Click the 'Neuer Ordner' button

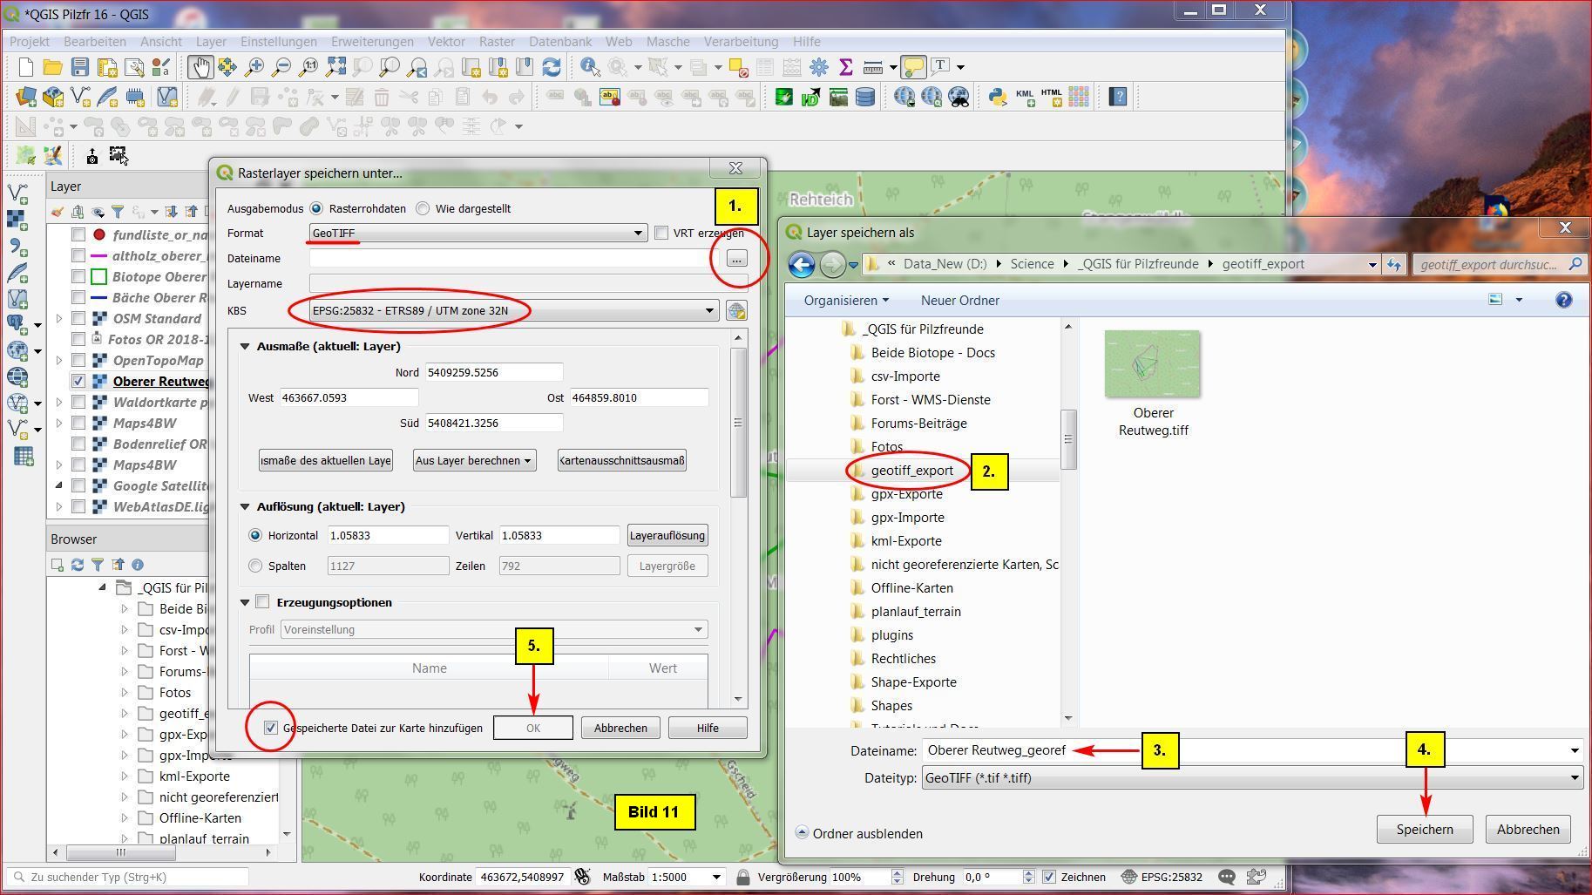959,300
